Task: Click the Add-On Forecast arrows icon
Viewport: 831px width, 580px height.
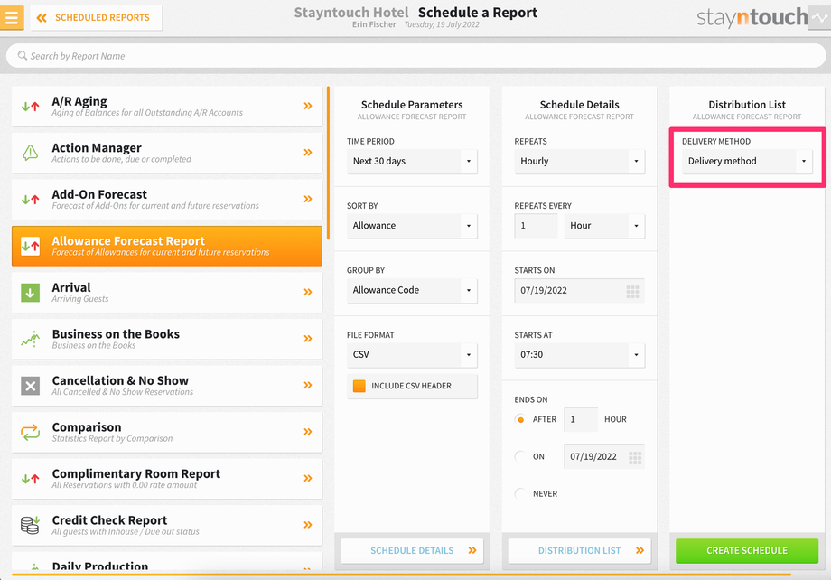Action: click(30, 200)
